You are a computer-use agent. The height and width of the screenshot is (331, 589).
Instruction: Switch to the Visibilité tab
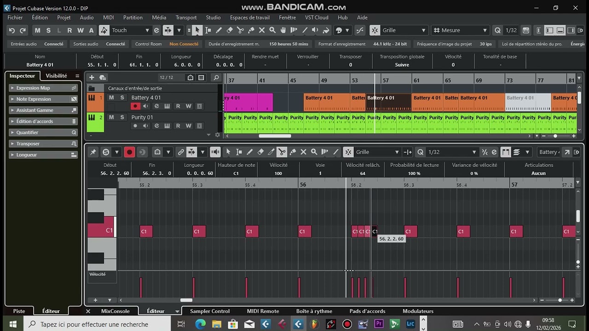(x=56, y=76)
